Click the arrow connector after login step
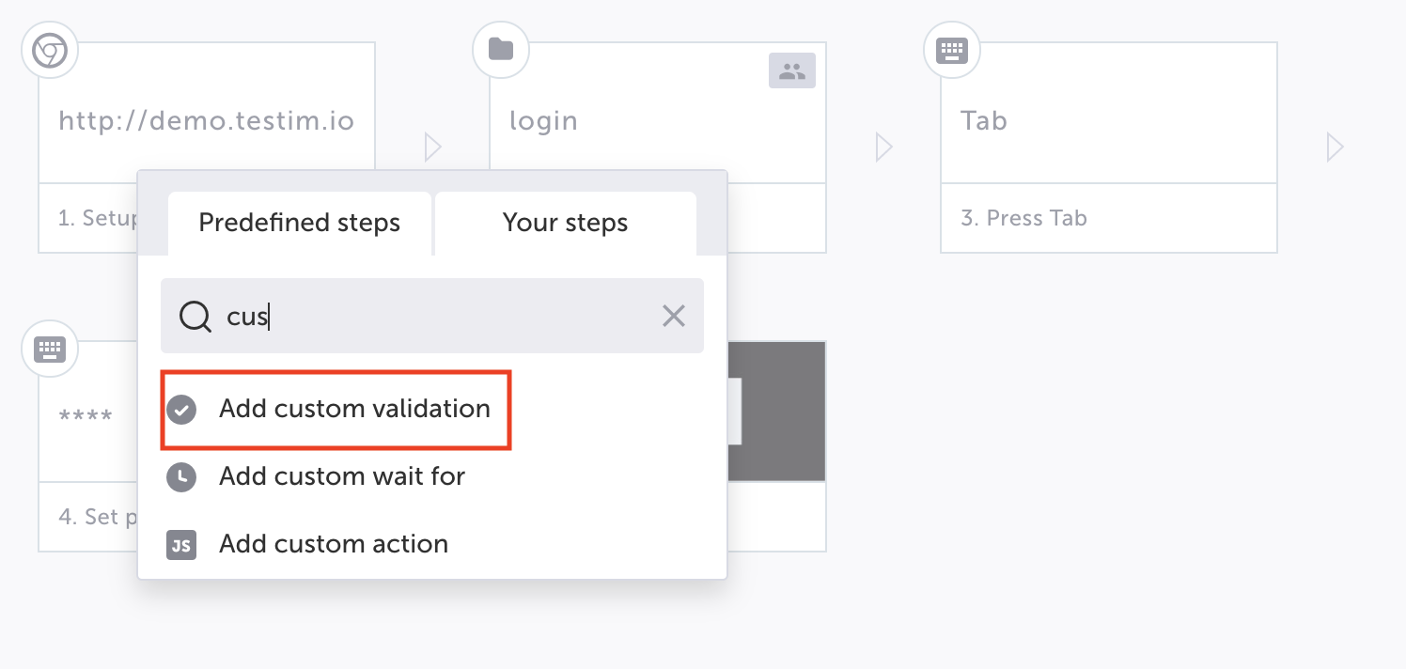 883,147
